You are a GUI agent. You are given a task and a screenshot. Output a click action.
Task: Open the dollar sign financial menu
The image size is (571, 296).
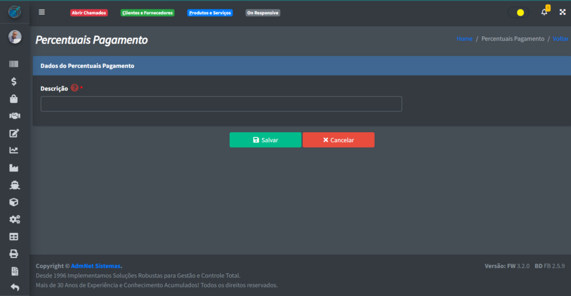[x=14, y=81]
